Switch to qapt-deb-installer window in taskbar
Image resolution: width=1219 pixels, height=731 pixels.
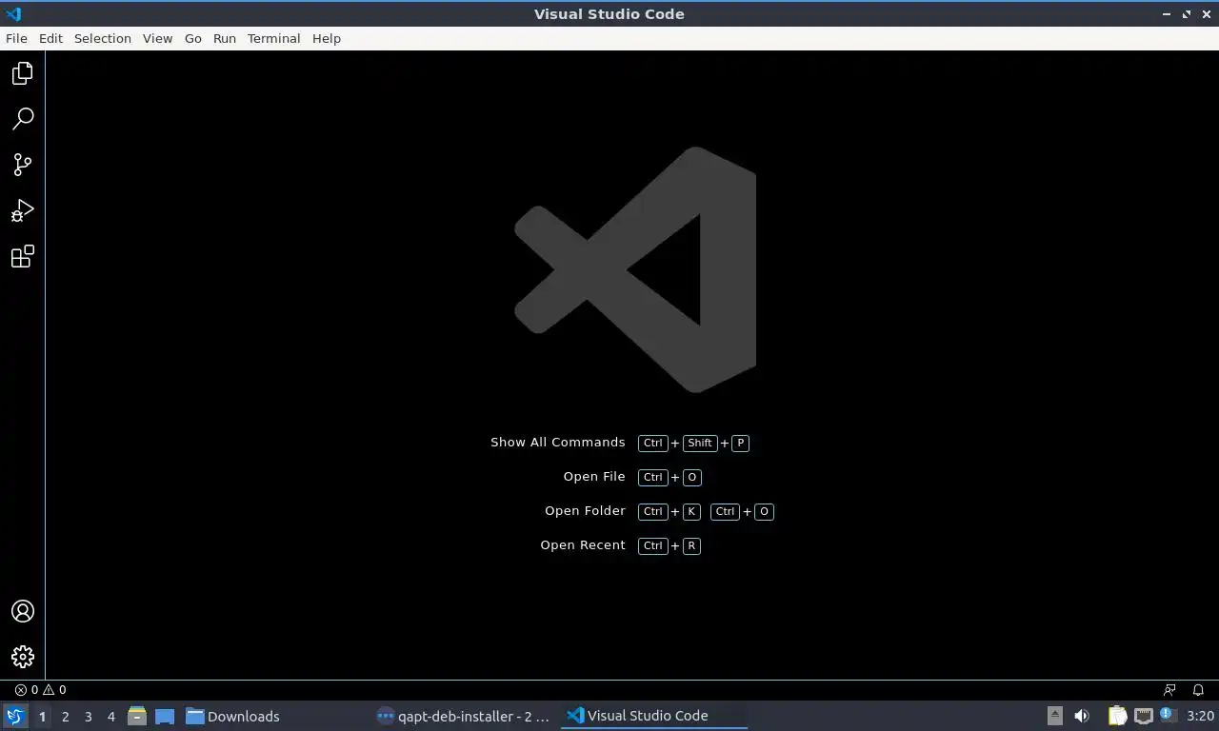click(x=464, y=716)
